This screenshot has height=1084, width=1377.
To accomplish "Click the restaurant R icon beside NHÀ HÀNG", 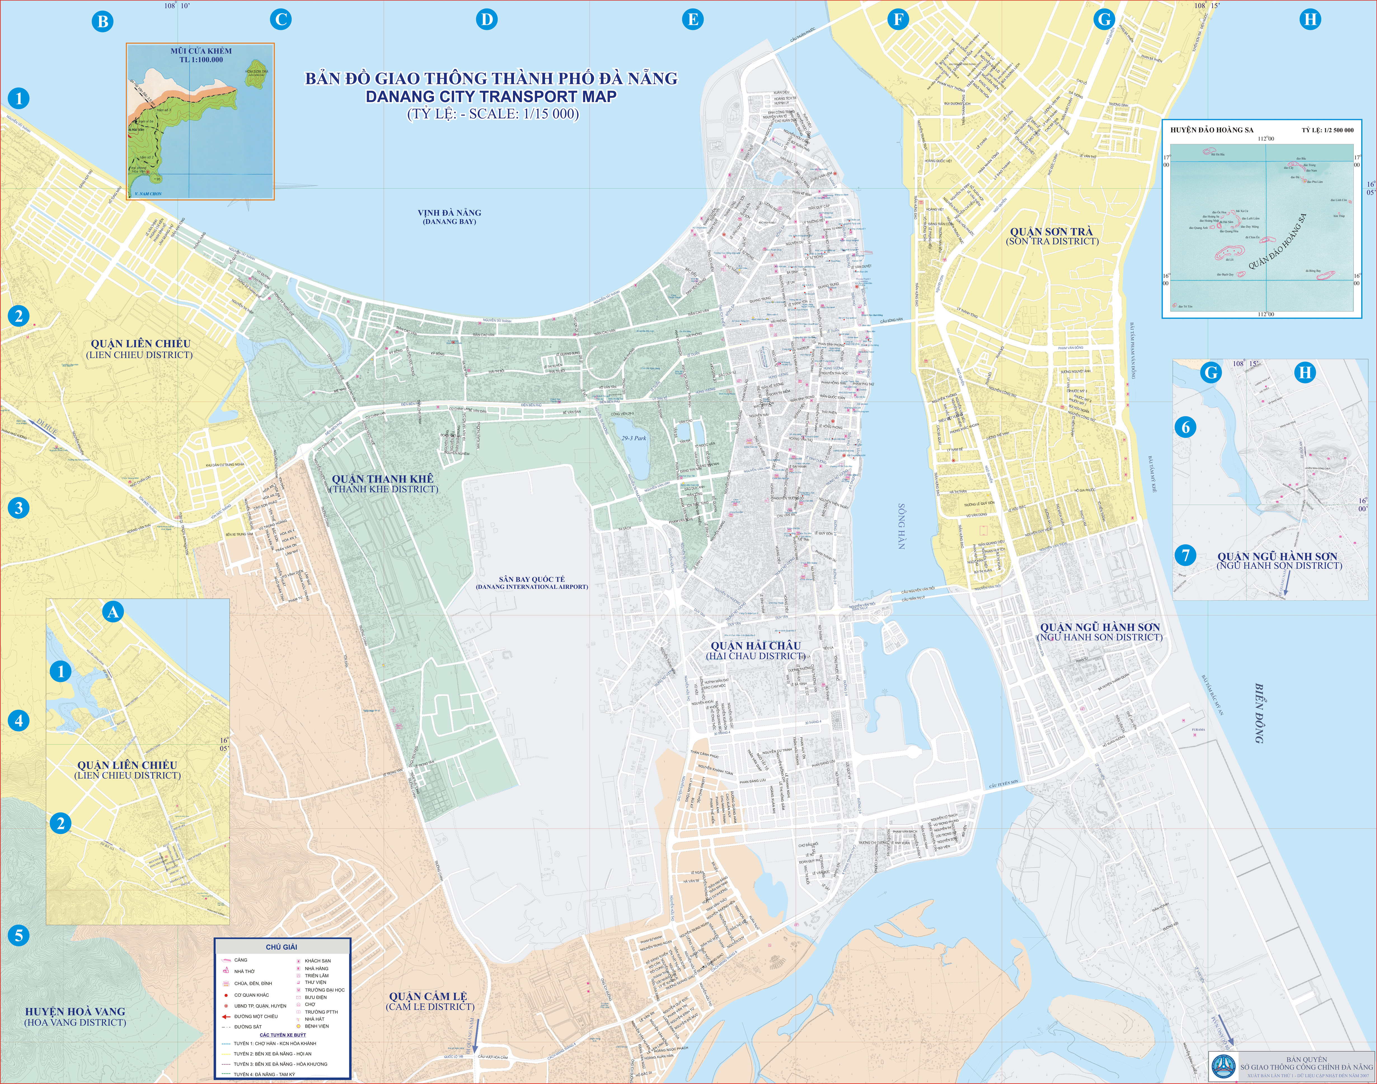I will point(298,968).
